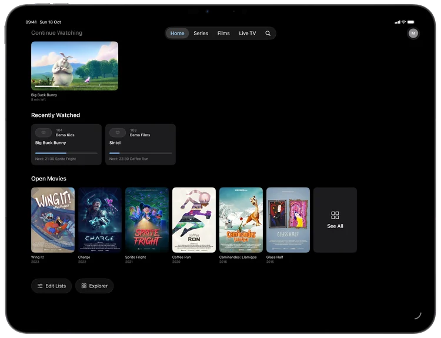
Task: Switch to the Series tab
Action: 201,33
